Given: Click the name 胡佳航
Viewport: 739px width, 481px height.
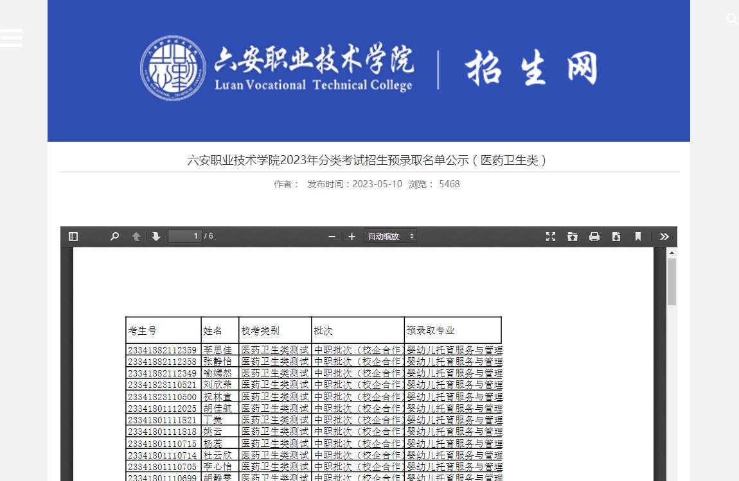Looking at the screenshot, I should pyautogui.click(x=218, y=409).
